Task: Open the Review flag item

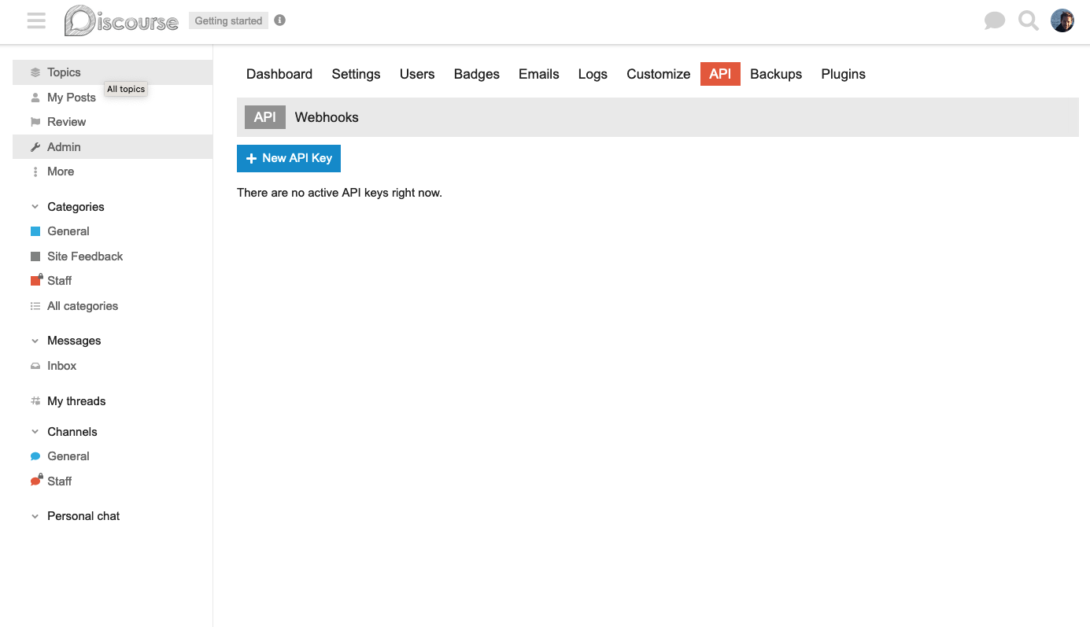Action: 66,122
